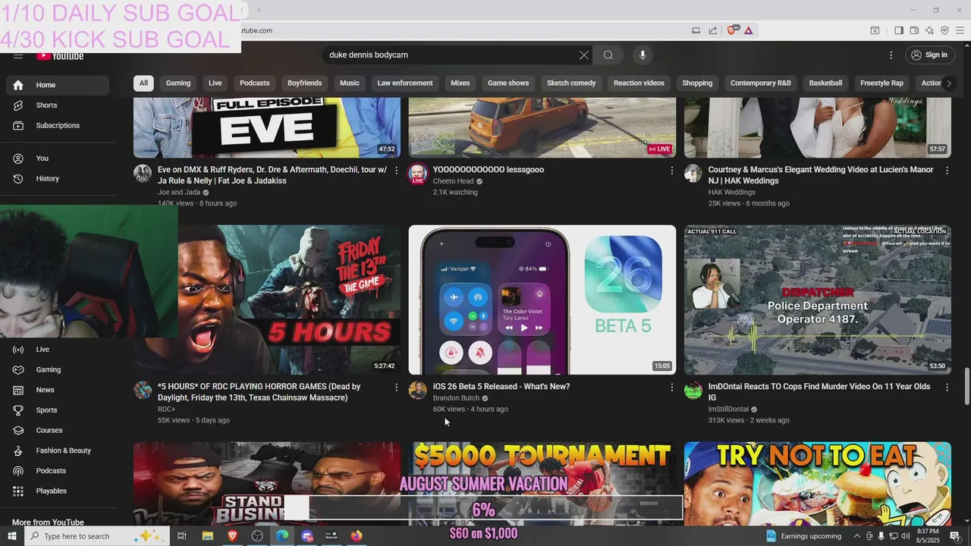The width and height of the screenshot is (971, 546).
Task: Select the Game shows filter chip
Action: (508, 83)
